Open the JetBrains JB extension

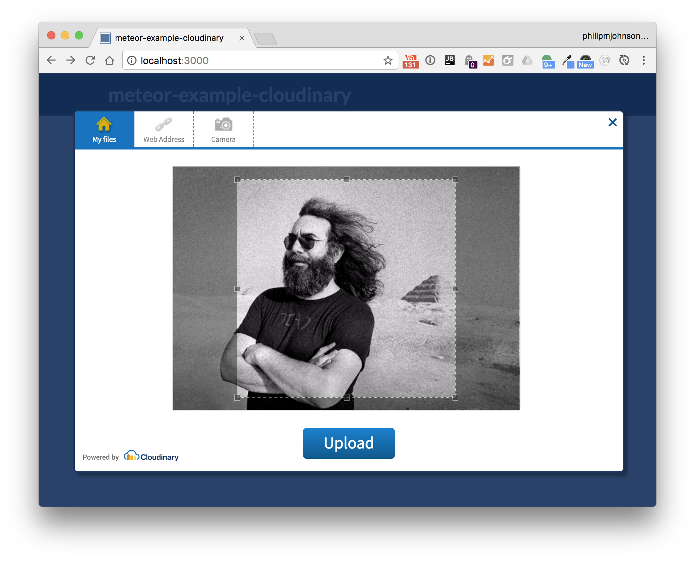449,60
